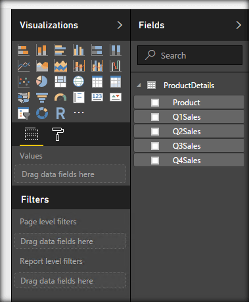249x302 pixels.
Task: Pick the 100% stacked bar chart
Action: pos(97,50)
